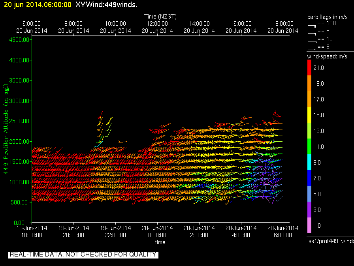Viewport: 354px width, 266px height.
Task: Click '12:00:00' on the NZST axis
Action: [x=157, y=24]
